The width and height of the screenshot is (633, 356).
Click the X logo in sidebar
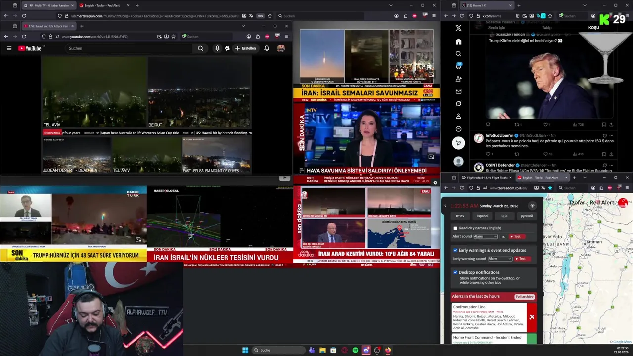(x=458, y=28)
